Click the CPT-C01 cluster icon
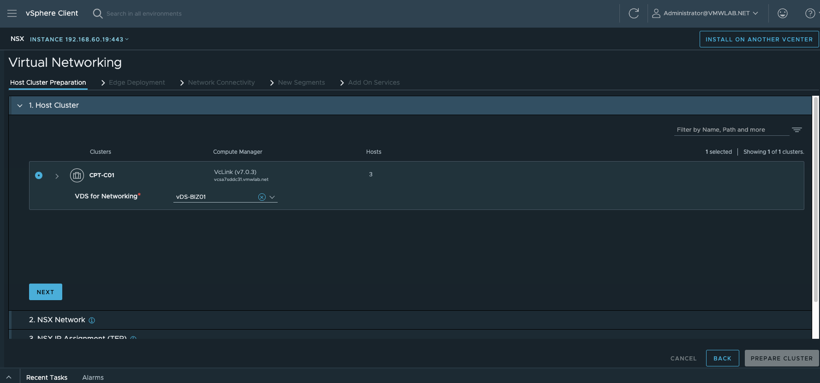This screenshot has height=383, width=820. (x=77, y=175)
